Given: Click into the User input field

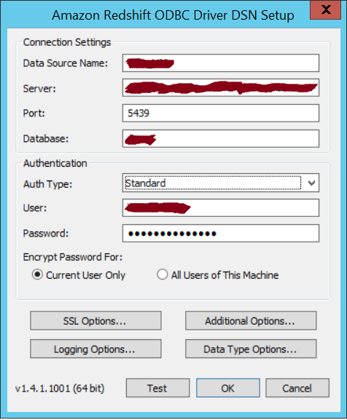Looking at the screenshot, I should tap(221, 207).
